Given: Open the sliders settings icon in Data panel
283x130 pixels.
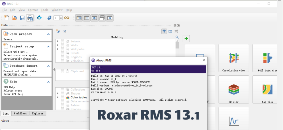Looking at the screenshot, I should (x=64, y=31).
